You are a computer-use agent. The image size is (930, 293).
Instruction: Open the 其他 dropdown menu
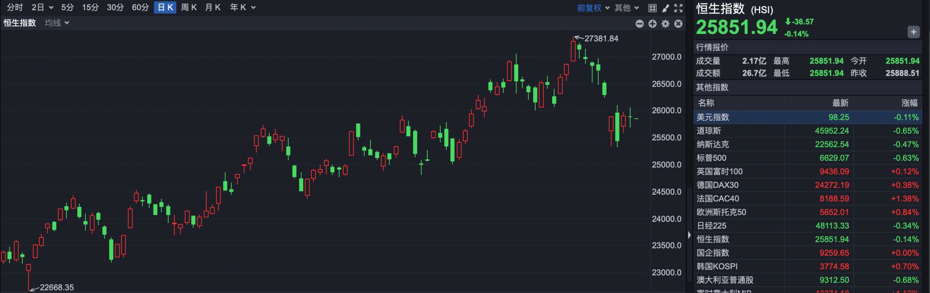point(627,8)
